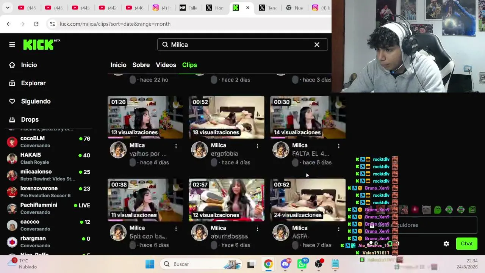This screenshot has height=273, width=485.
Task: Open options menu for 'FALTA EL 4' clip
Action: click(339, 146)
